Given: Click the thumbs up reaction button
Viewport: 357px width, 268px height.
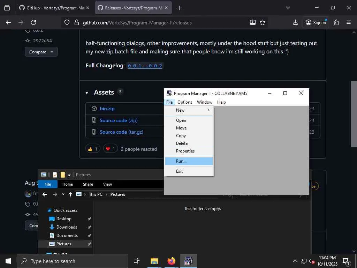Looking at the screenshot, I should [93, 149].
